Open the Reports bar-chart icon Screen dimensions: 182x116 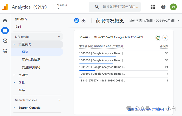(x=5, y=31)
